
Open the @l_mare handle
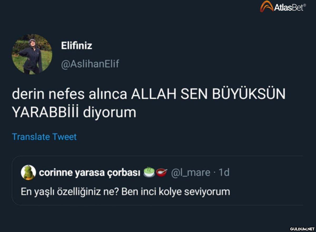(191, 172)
